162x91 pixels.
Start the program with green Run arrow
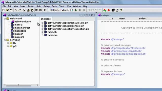76,10
